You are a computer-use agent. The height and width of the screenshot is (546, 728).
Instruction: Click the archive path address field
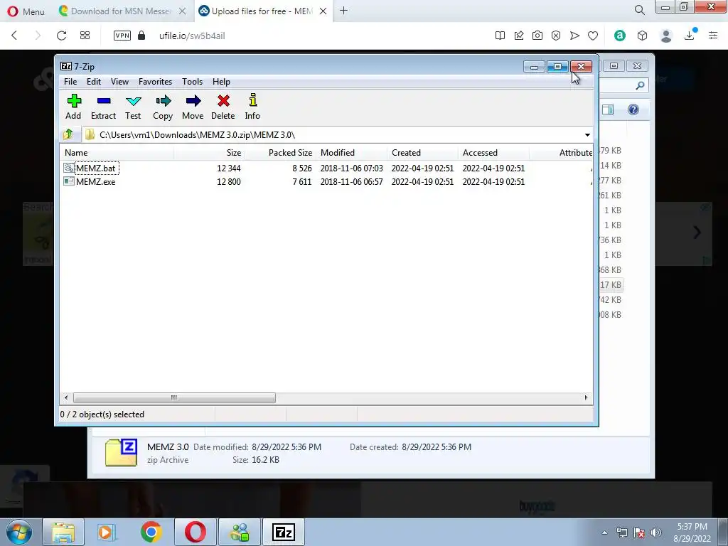pyautogui.click(x=332, y=134)
